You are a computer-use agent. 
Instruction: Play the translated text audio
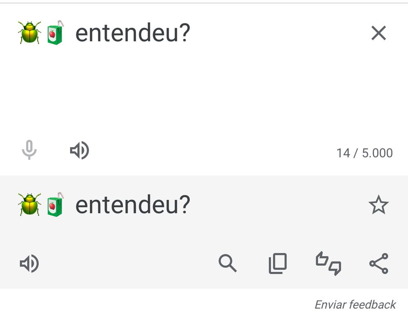(x=29, y=263)
